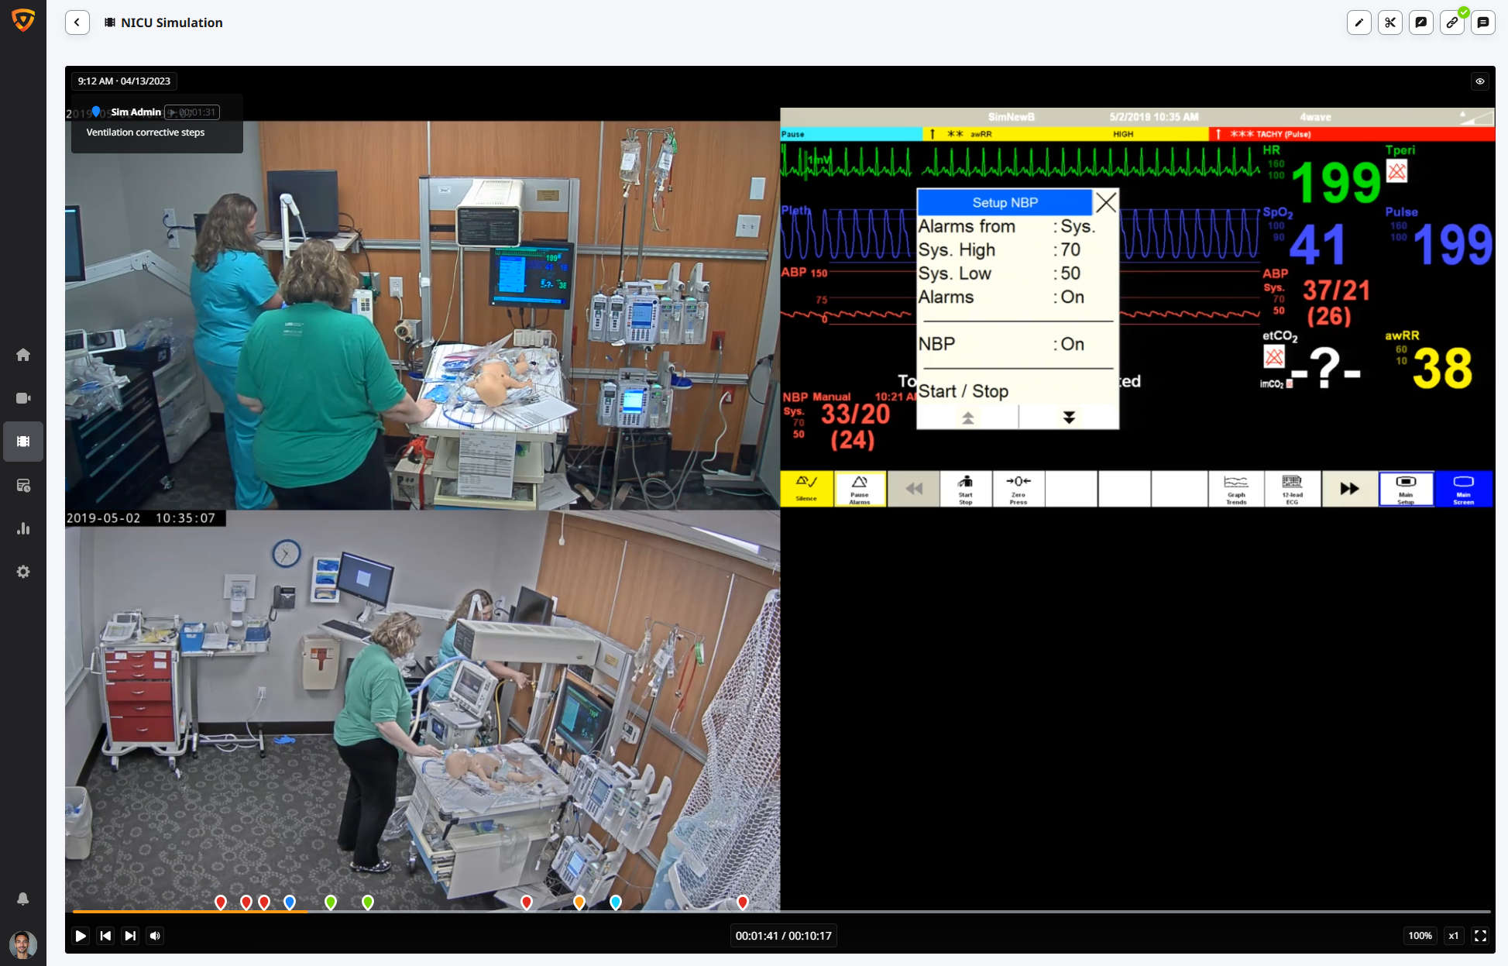1508x966 pixels.
Task: Toggle the eye visibility overlay button
Action: click(1480, 81)
